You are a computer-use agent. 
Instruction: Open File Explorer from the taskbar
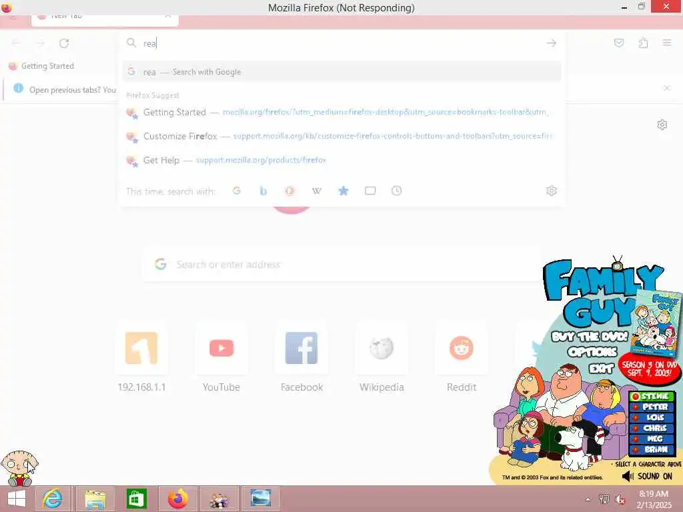tap(95, 499)
